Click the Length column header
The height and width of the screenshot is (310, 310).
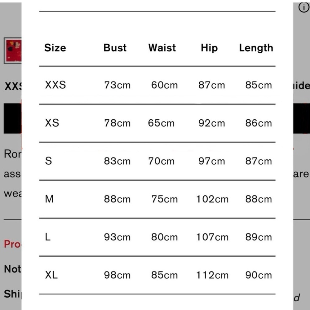[x=256, y=48]
